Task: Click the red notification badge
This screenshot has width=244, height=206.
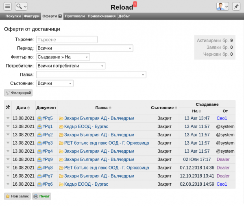Action: point(135,4)
